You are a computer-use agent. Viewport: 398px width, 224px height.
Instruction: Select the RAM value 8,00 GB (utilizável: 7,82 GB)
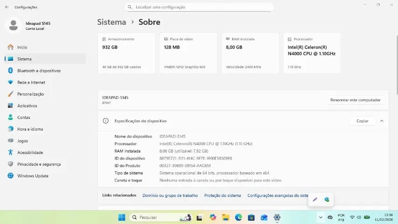[x=184, y=151]
